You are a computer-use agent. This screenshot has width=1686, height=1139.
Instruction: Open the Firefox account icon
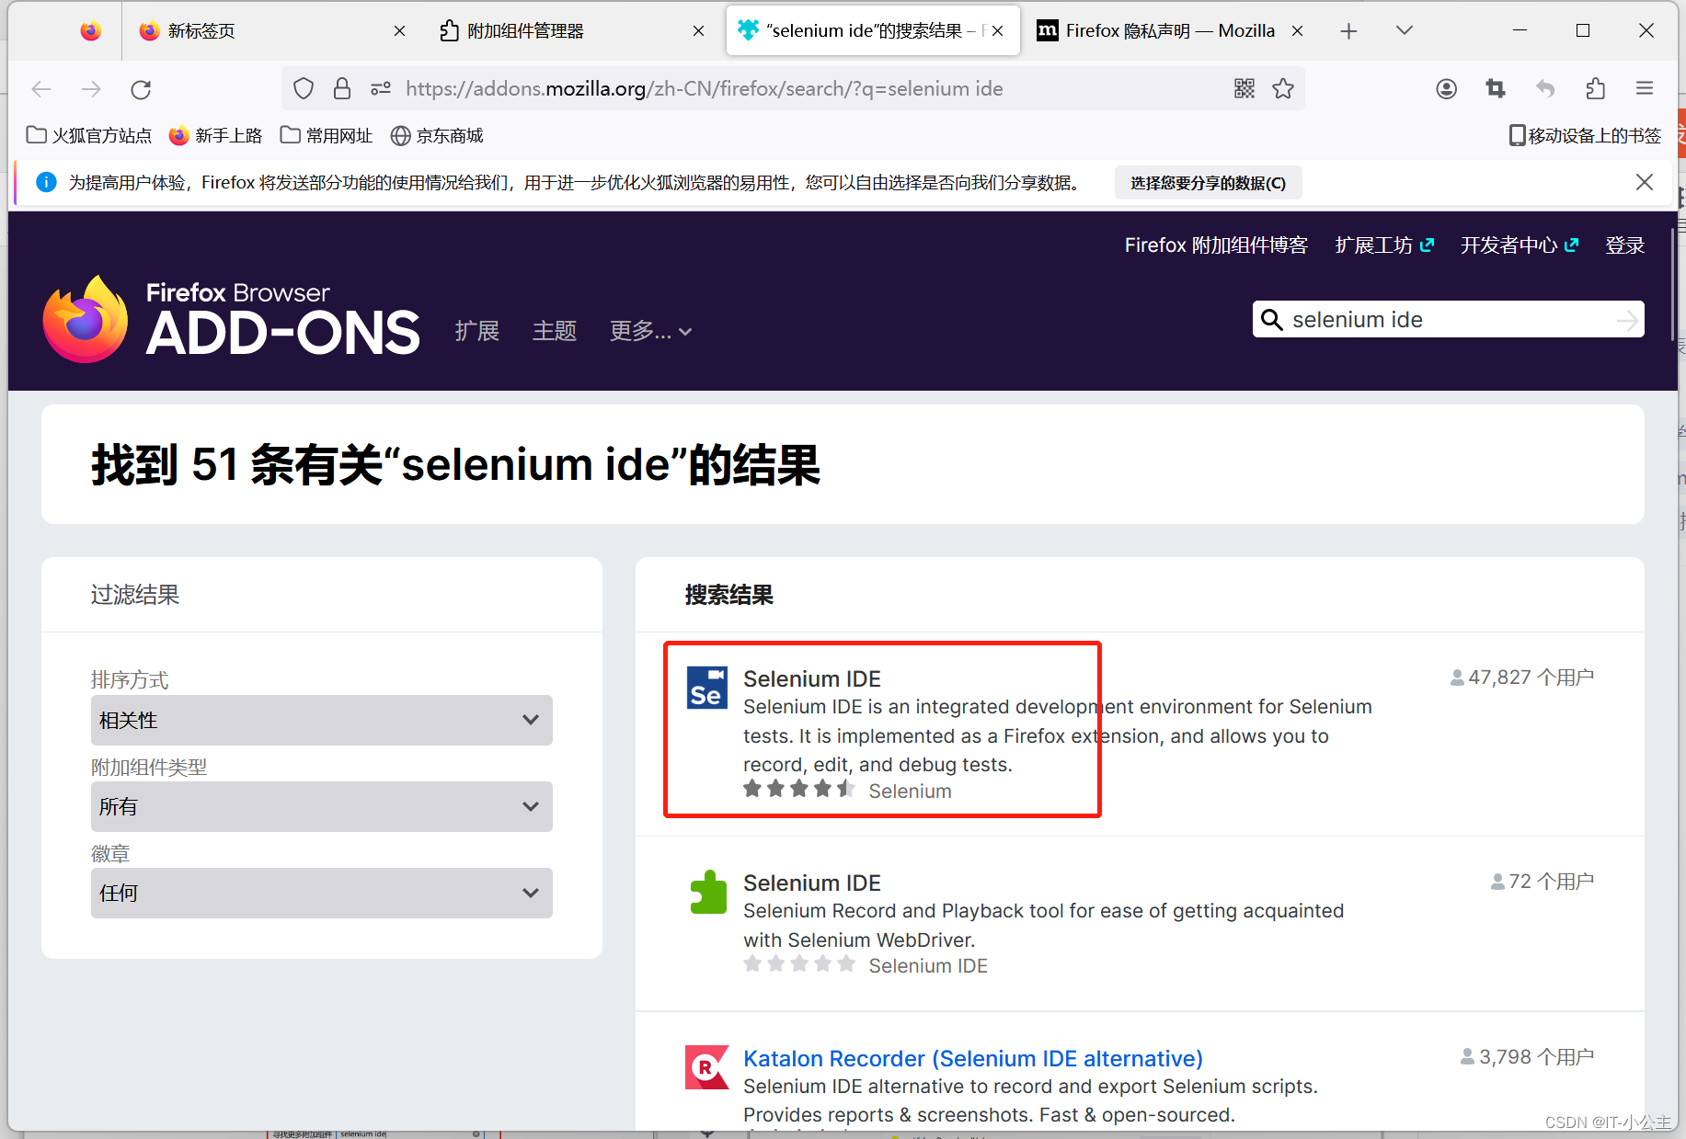[x=1446, y=88]
